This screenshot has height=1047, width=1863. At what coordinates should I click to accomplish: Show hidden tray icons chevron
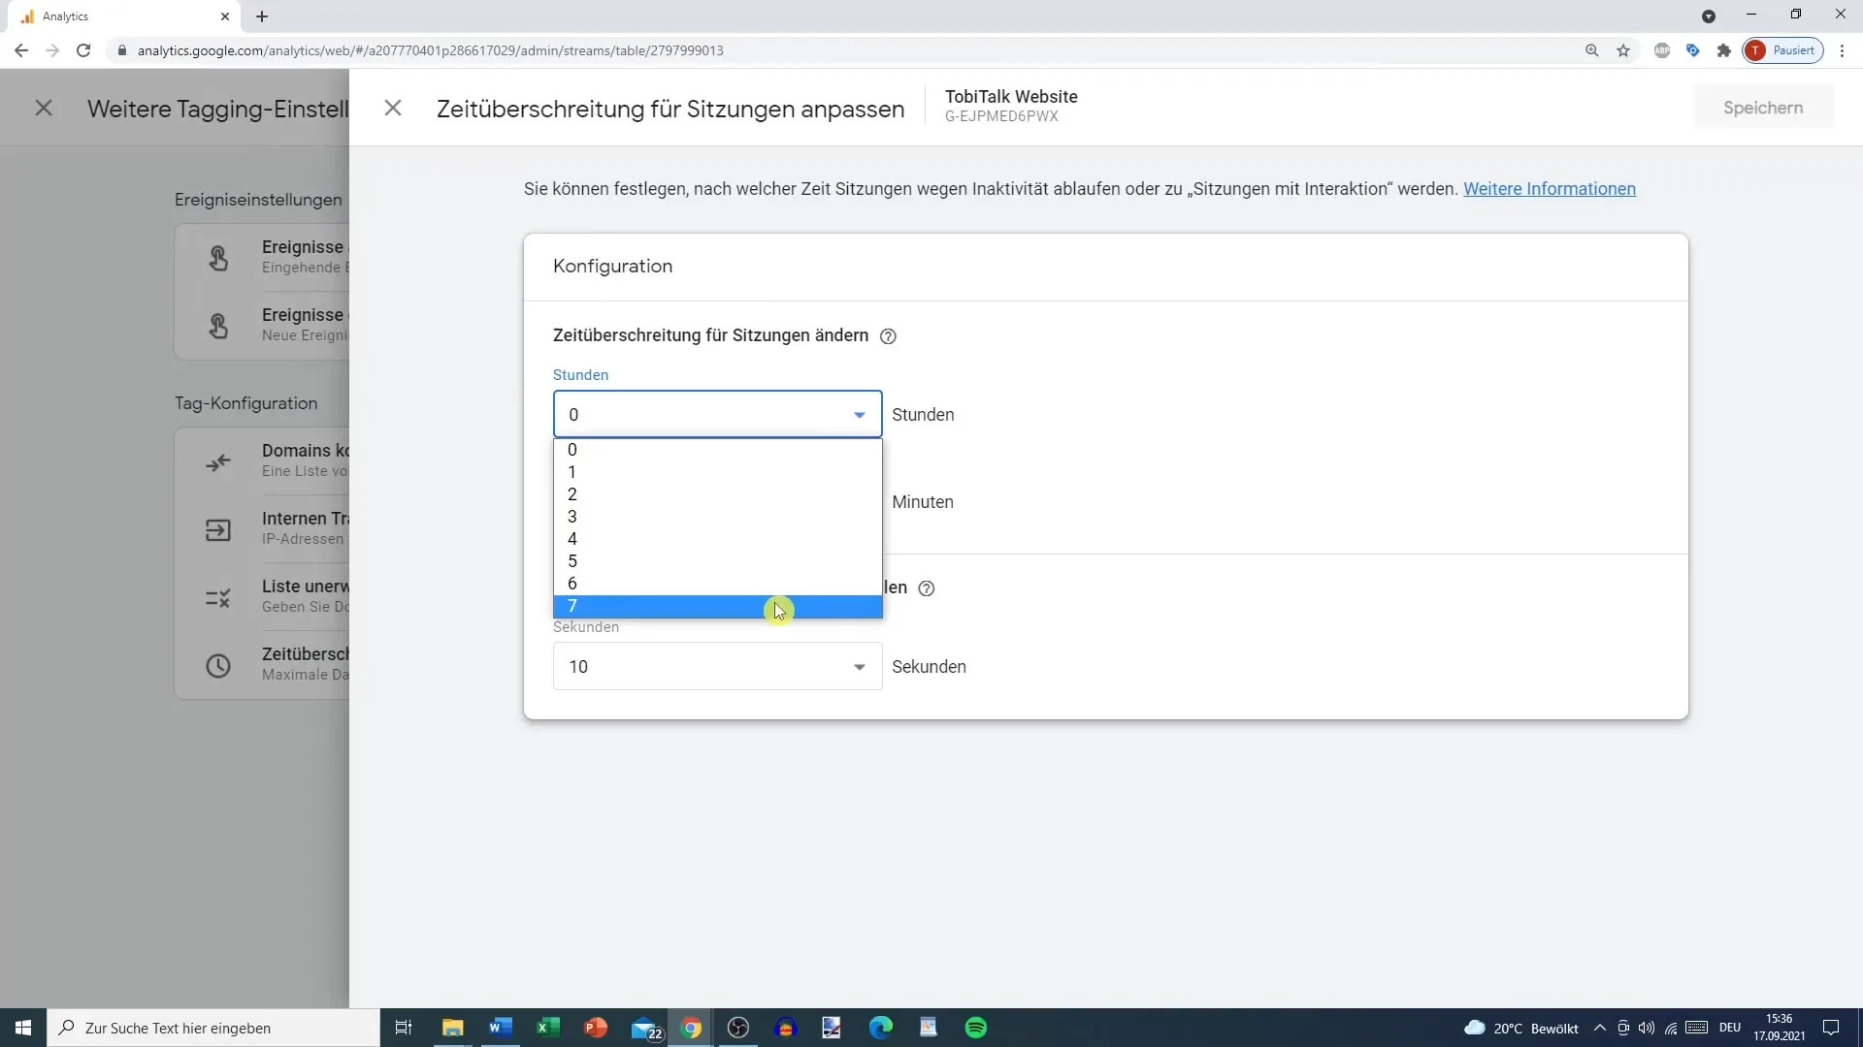[1599, 1028]
